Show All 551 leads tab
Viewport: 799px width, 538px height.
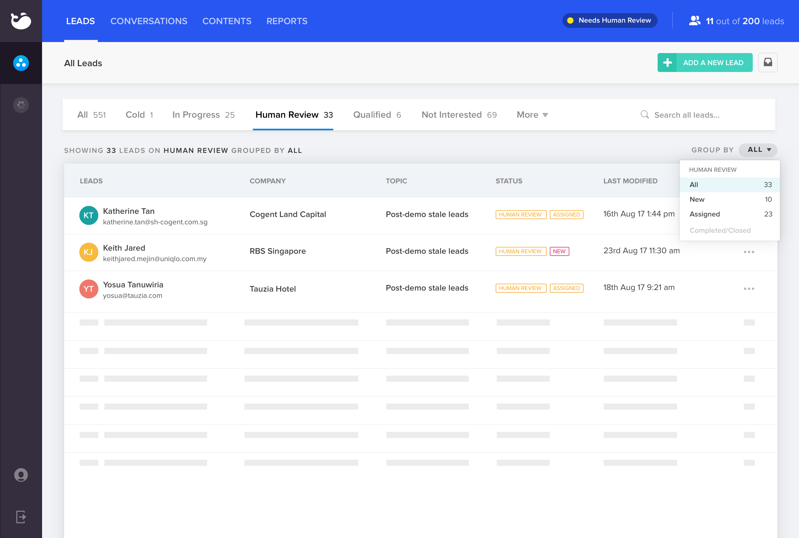[92, 115]
